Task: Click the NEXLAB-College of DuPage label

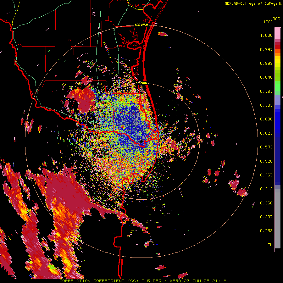Action: point(252,3)
